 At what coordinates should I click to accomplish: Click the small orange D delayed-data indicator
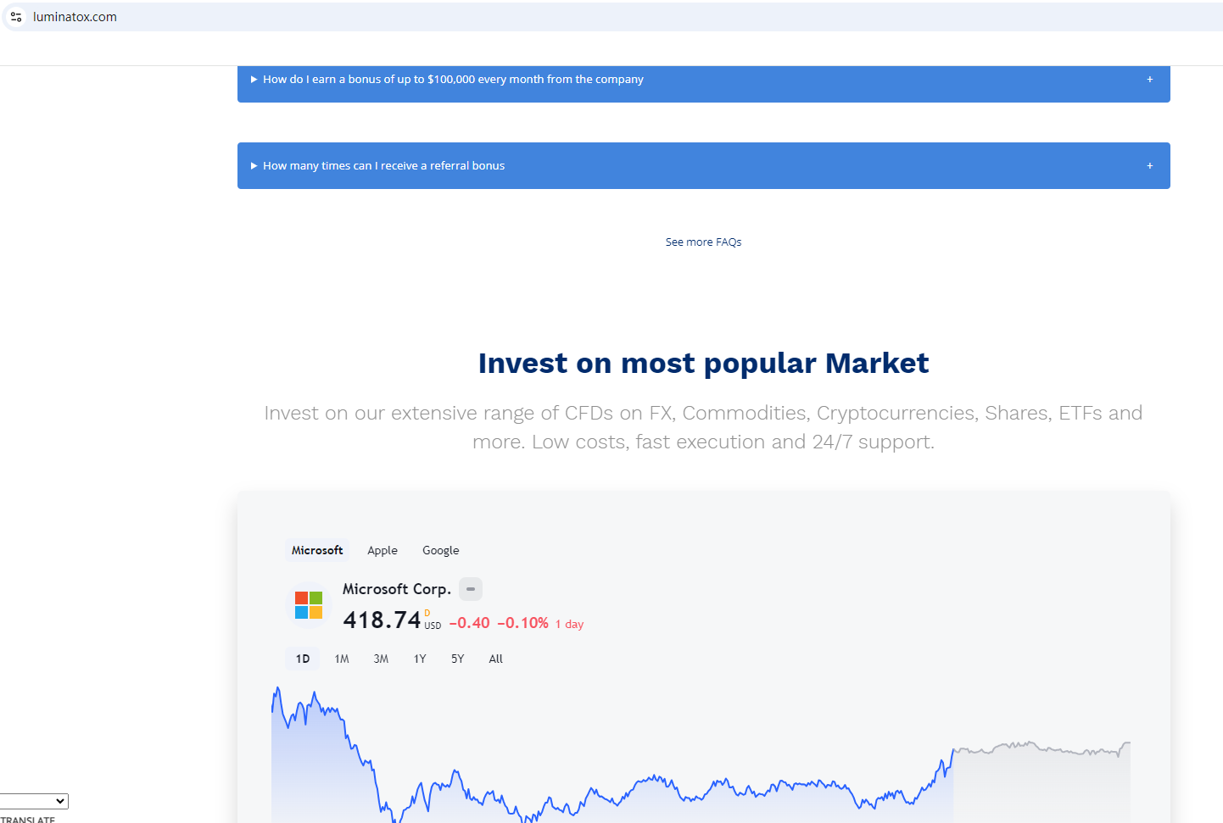point(427,613)
